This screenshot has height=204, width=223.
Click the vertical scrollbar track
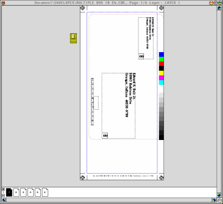219,101
